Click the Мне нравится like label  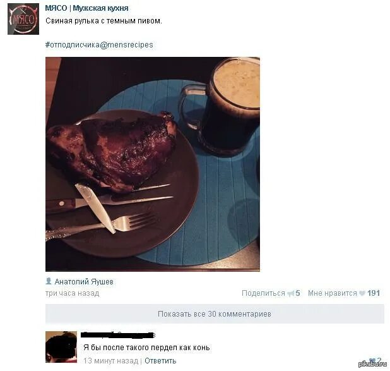click(333, 293)
